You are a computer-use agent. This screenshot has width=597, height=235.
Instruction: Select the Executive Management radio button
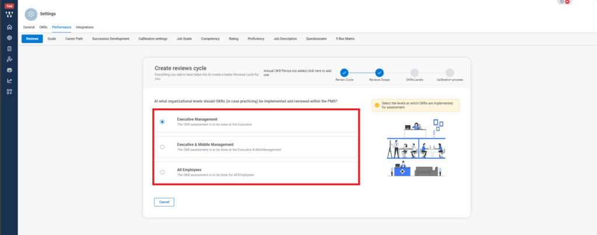tap(162, 122)
